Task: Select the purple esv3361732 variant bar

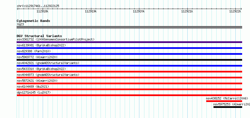Action: 129,42
